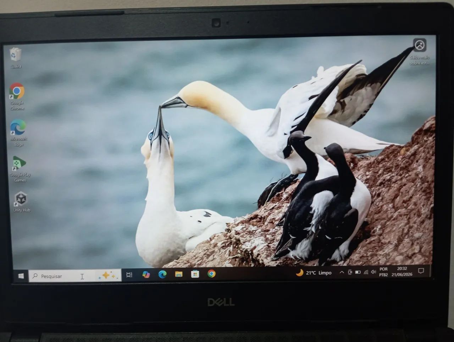Viewport: 454px width, 342px height.
Task: Open Task View on the taskbar
Action: pos(129,275)
